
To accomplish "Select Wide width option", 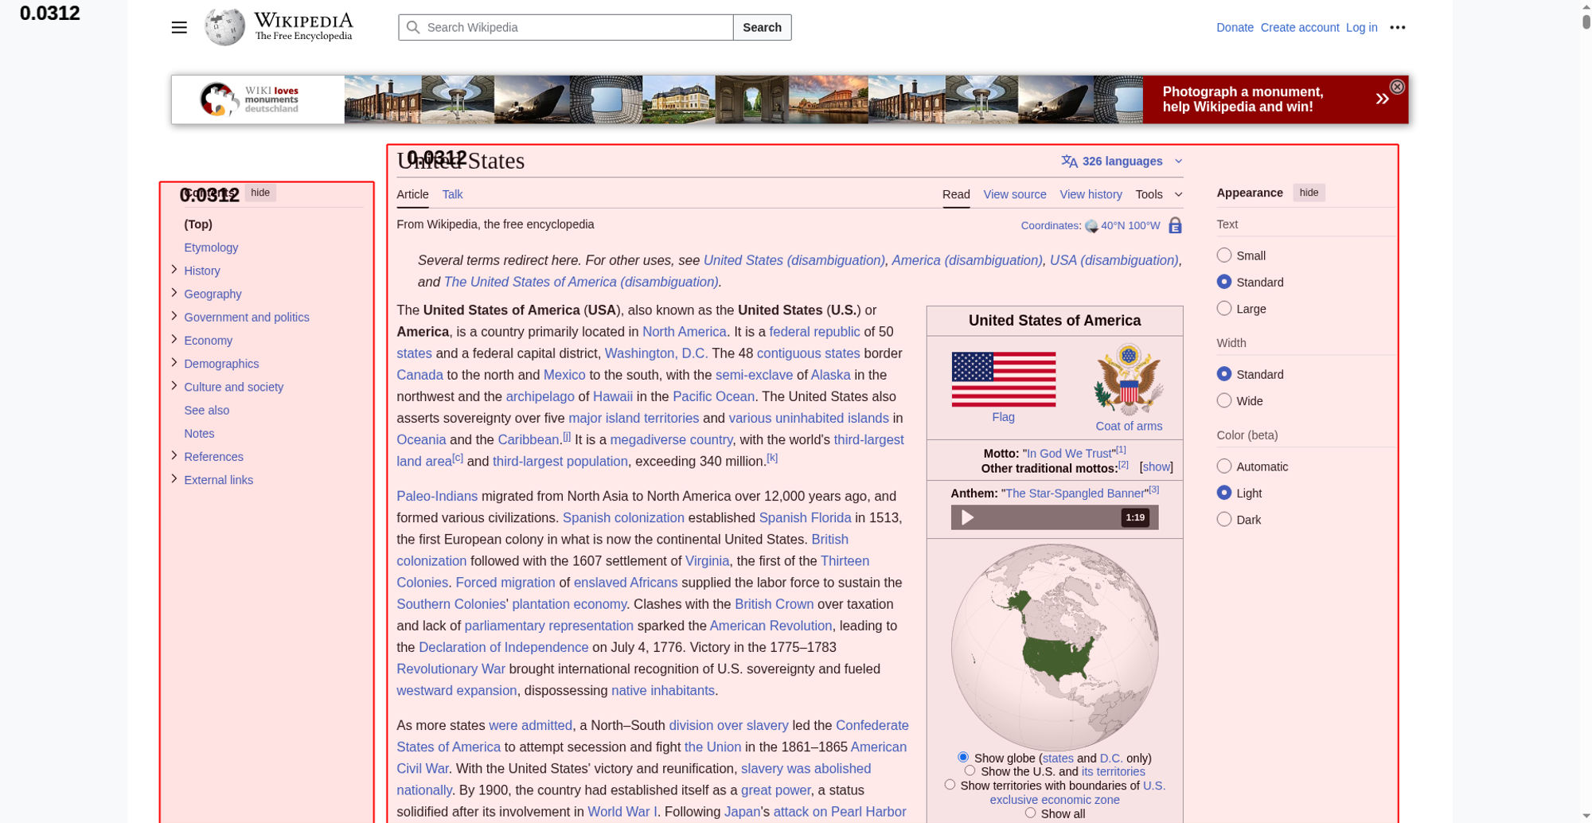I will click(x=1224, y=400).
